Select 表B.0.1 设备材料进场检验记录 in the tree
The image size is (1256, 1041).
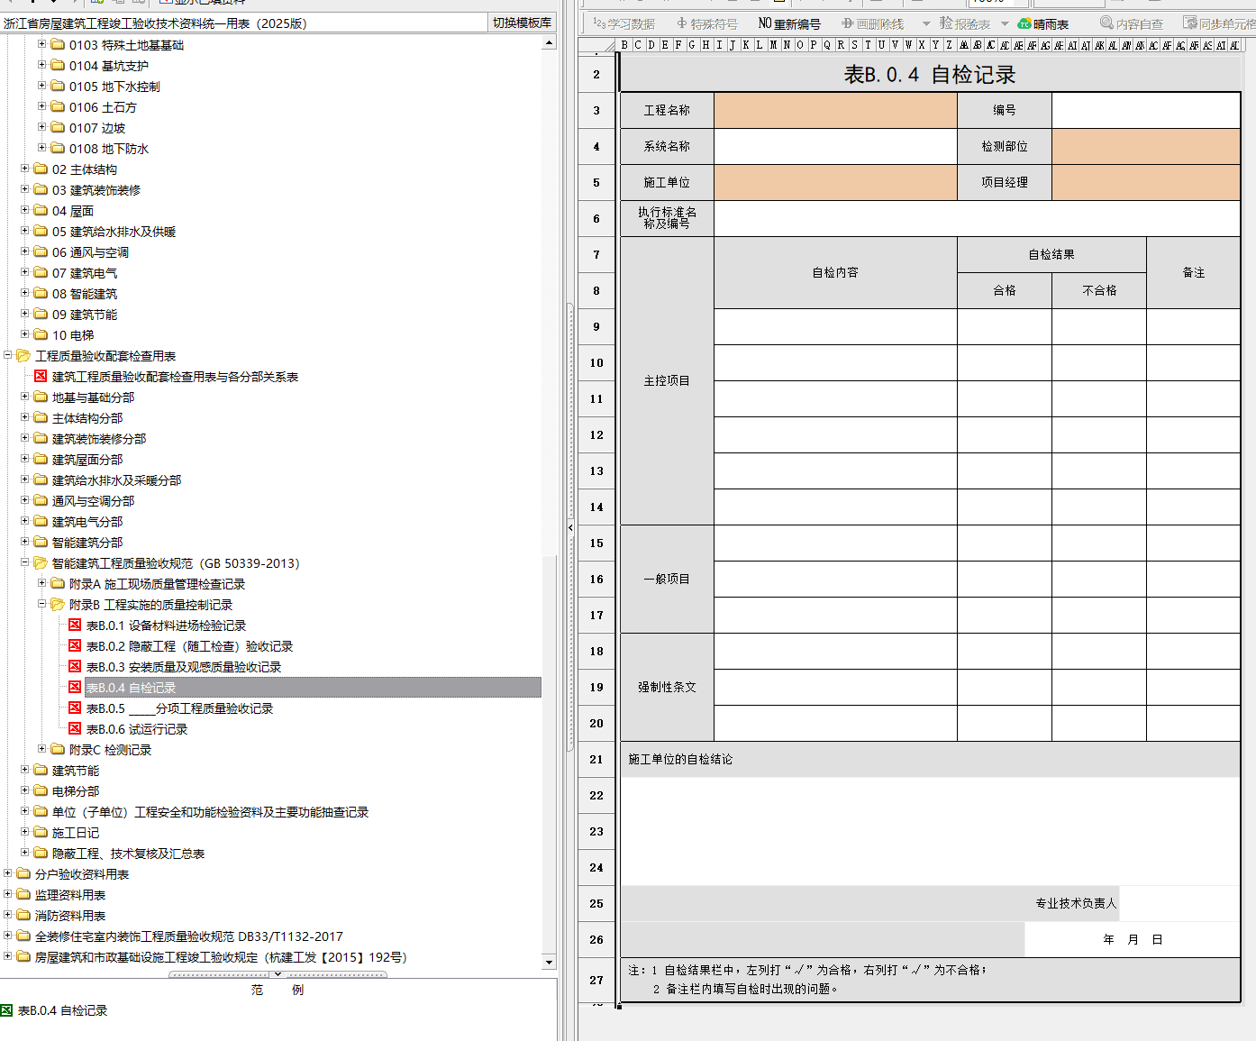[x=166, y=626]
